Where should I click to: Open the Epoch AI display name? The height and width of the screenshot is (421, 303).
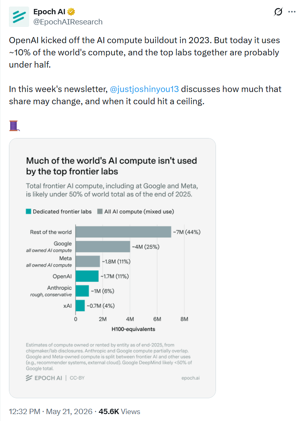tap(49, 12)
